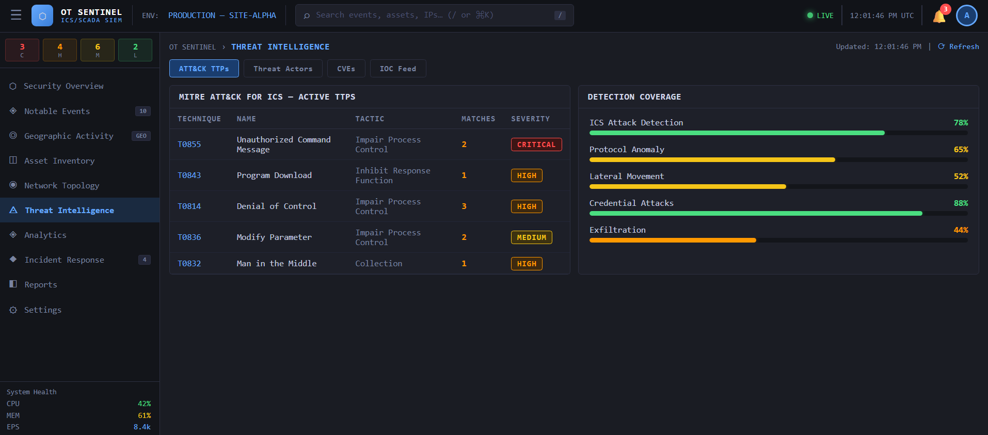Switch to the Threat Actors tab
Screen dimensions: 988x435
pos(283,69)
